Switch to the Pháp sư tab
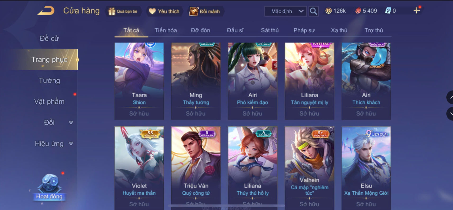453x210 pixels. click(304, 30)
